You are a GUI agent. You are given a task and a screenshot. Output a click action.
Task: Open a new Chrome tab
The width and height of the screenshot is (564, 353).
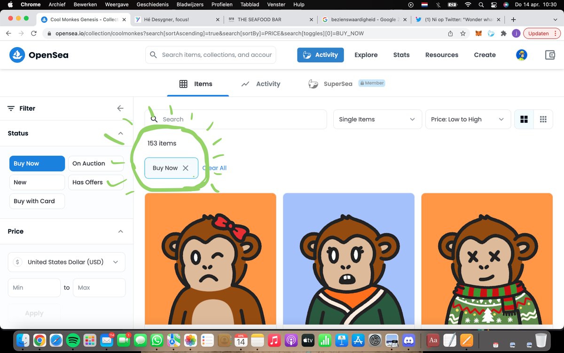tap(513, 19)
